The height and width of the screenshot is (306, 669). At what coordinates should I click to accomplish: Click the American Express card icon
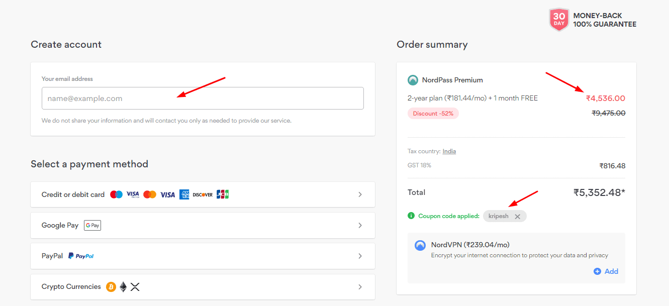click(x=184, y=194)
